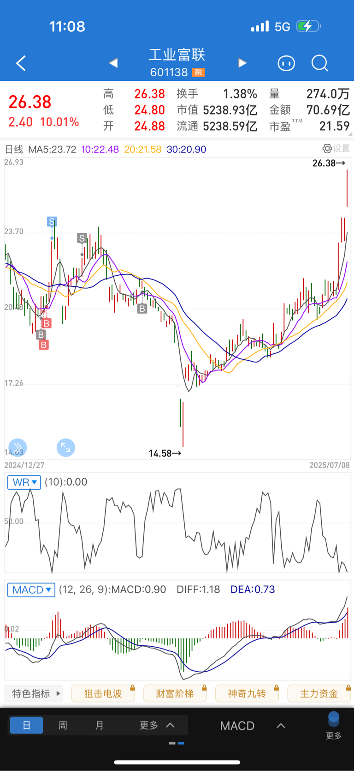Screen dimensions: 354x771
Task: Tap the start date 2024/12/27
Action: pos(24,465)
